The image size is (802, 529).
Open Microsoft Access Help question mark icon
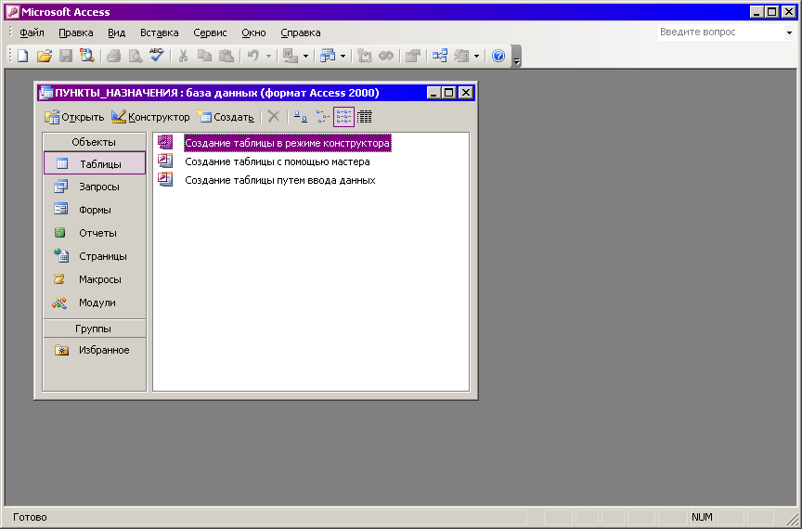498,56
